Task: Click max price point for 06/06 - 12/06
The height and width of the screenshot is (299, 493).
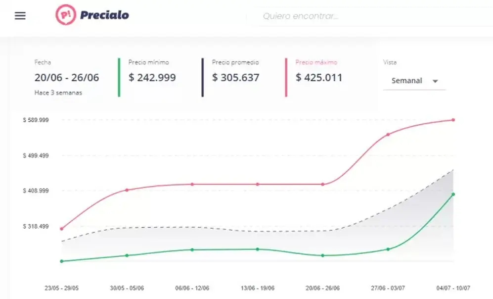Action: click(x=192, y=185)
